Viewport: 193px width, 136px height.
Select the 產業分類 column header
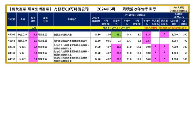[x=45, y=20]
